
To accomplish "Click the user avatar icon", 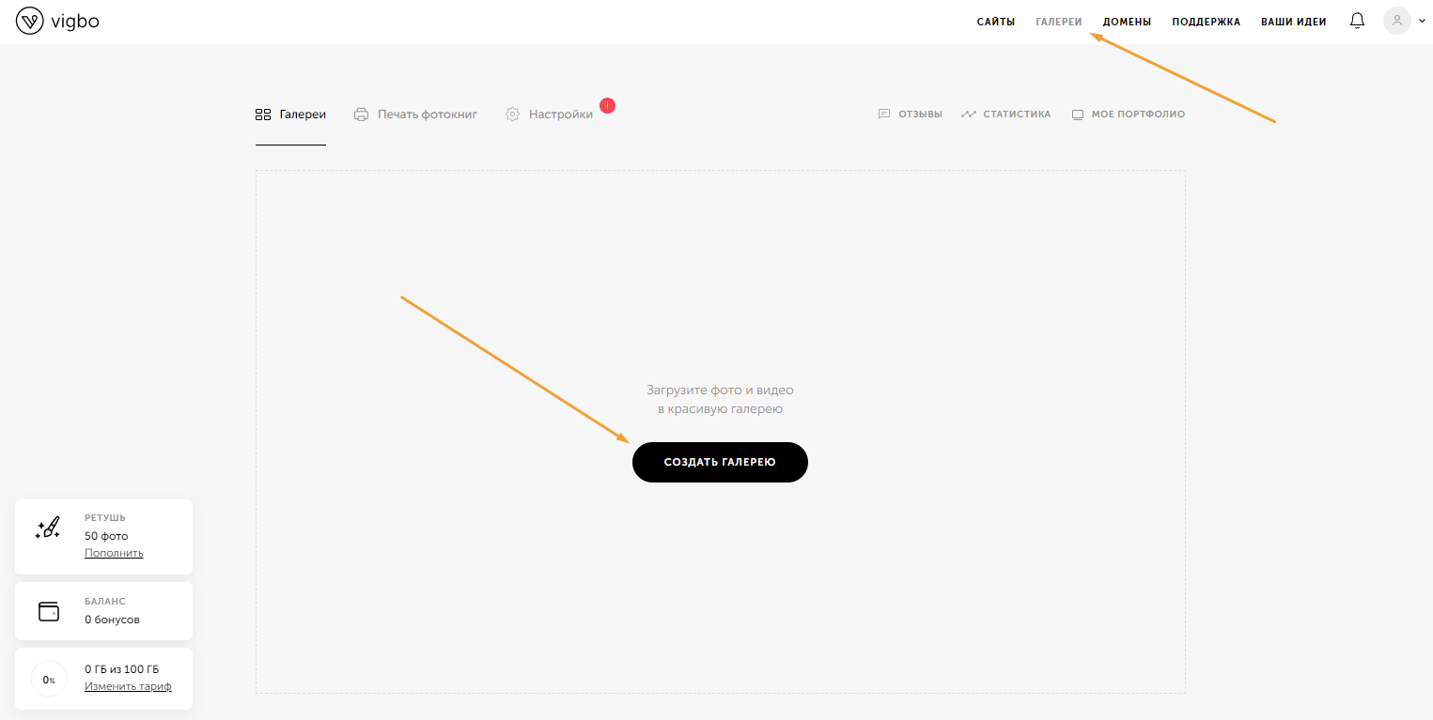I will point(1396,21).
